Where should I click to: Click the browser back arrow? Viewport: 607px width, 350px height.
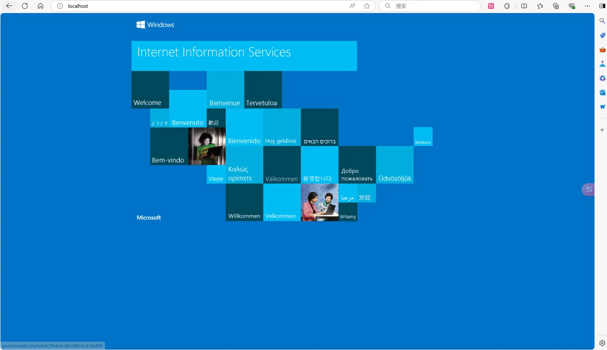coord(9,6)
